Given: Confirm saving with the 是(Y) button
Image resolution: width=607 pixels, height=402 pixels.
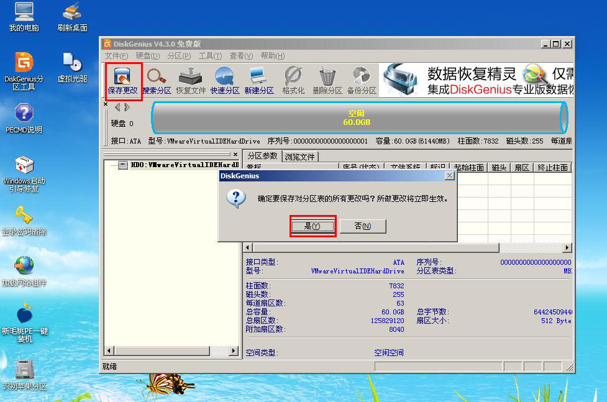Looking at the screenshot, I should point(313,226).
